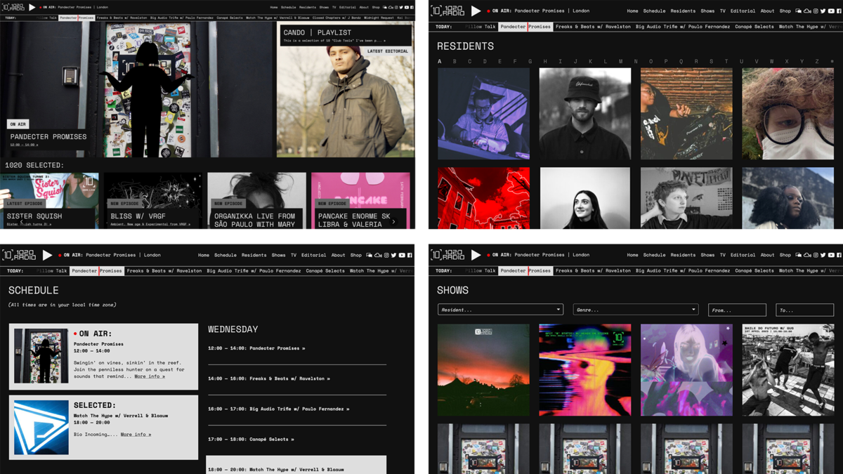Open the Organikka Live From São Paulo card
Screen dimensions: 843x474
256,200
